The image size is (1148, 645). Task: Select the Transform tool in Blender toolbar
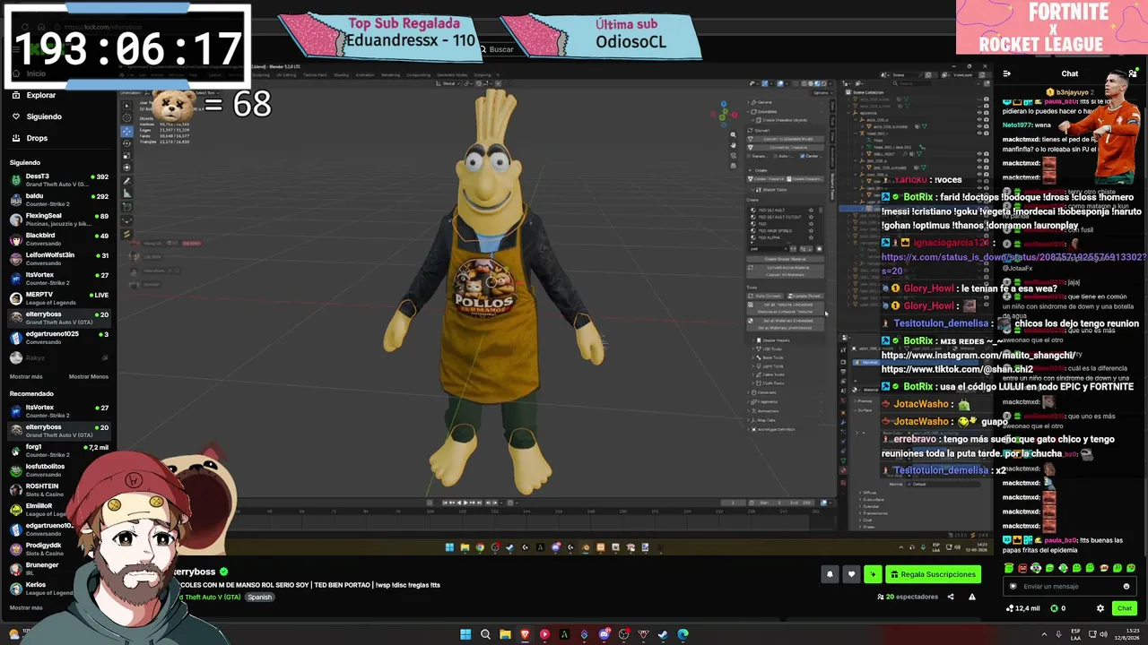click(x=126, y=168)
